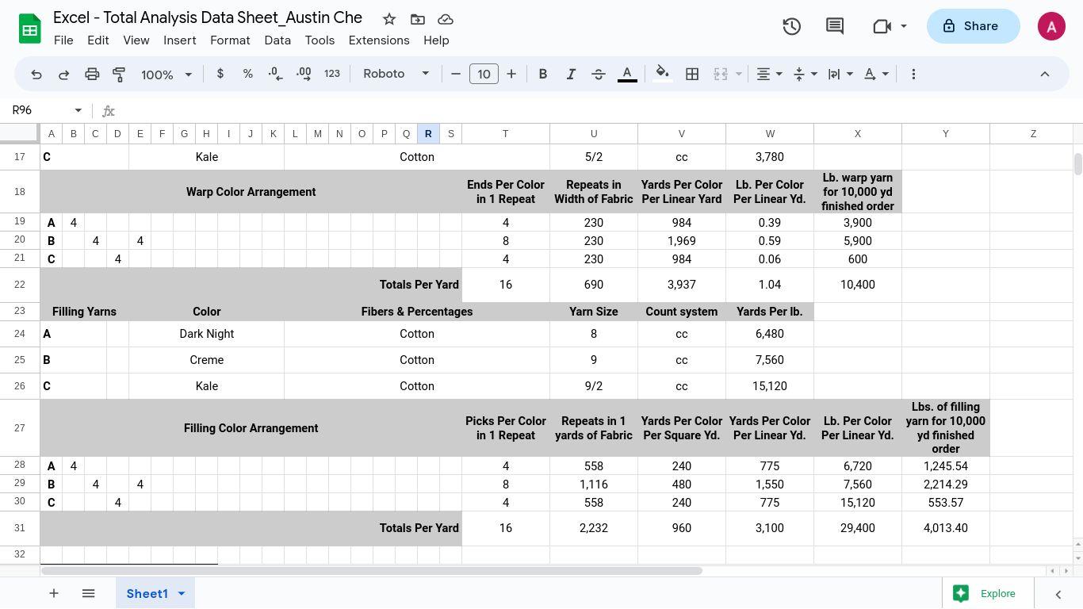Open the Tools menu

pyautogui.click(x=320, y=40)
